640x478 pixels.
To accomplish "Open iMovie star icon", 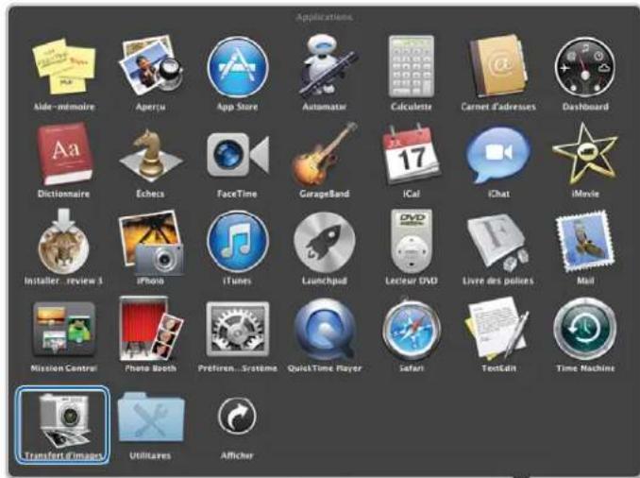I will click(x=585, y=154).
